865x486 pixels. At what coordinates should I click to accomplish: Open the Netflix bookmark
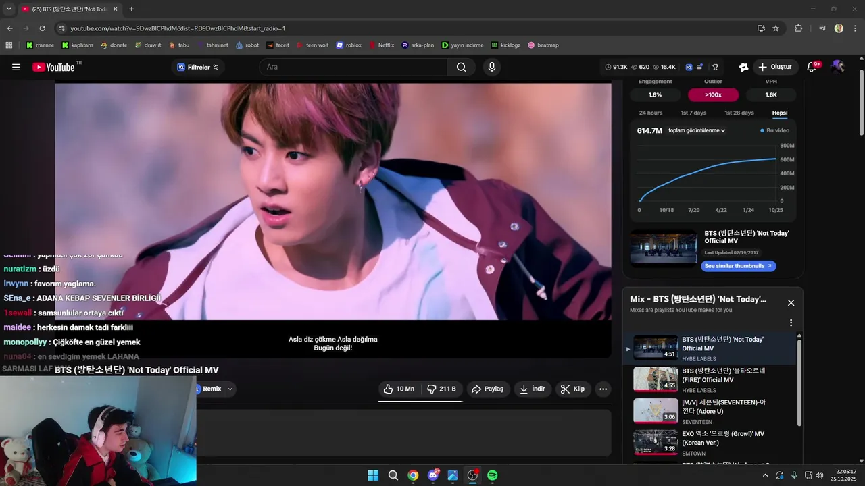[381, 45]
